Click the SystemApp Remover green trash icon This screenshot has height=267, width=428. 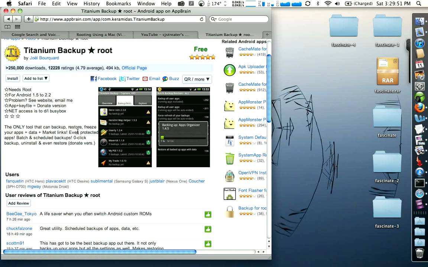230,159
